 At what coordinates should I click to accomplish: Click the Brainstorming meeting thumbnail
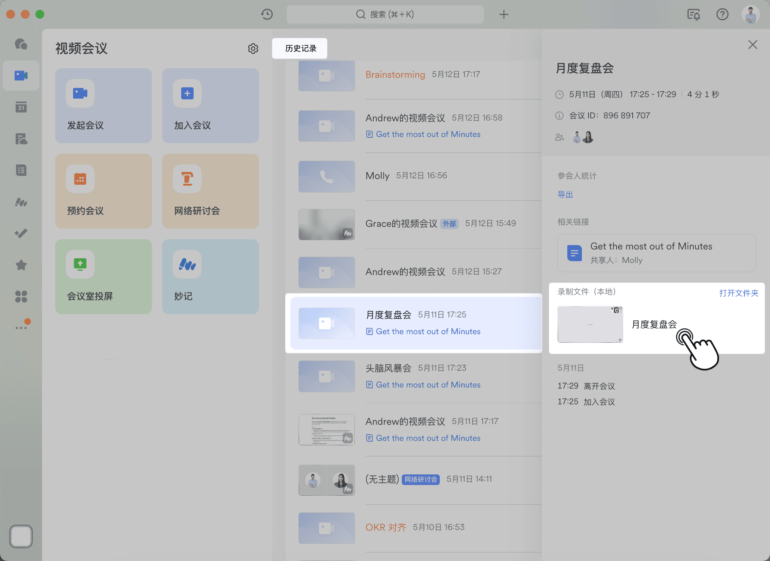click(327, 76)
